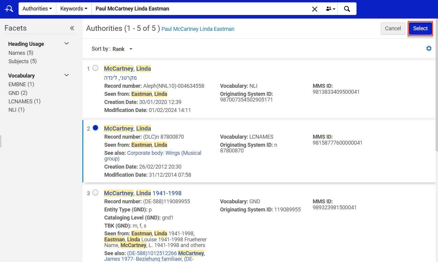
Task: Select radio button for LCNAMES McCartney, Linda
Action: coord(95,128)
